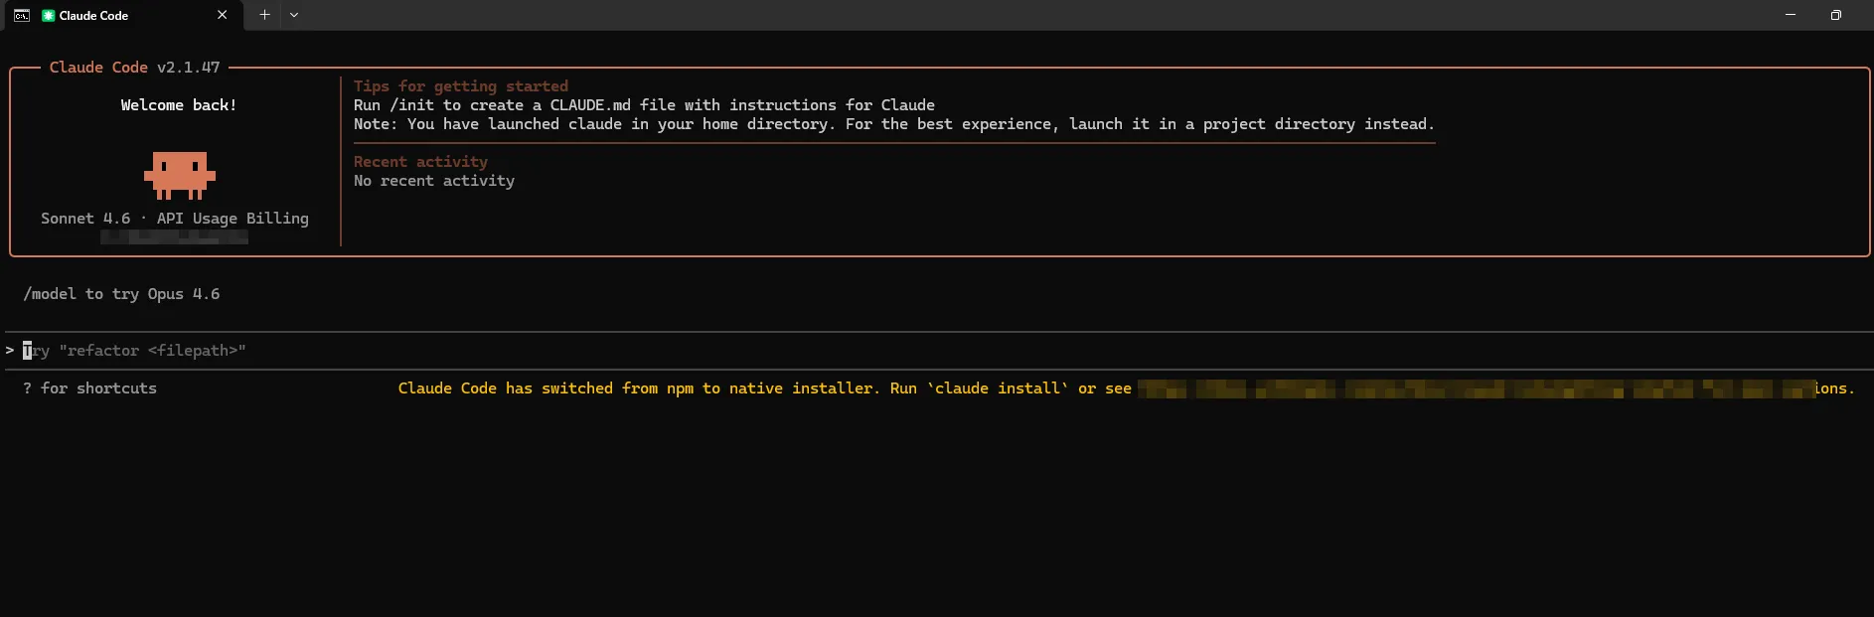This screenshot has height=617, width=1874.
Task: Minimize the terminal window
Action: [1791, 15]
